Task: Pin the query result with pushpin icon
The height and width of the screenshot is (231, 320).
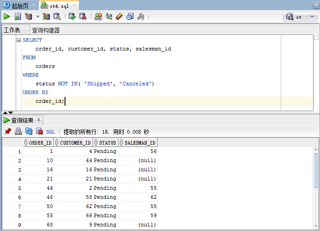Action: [x=7, y=131]
